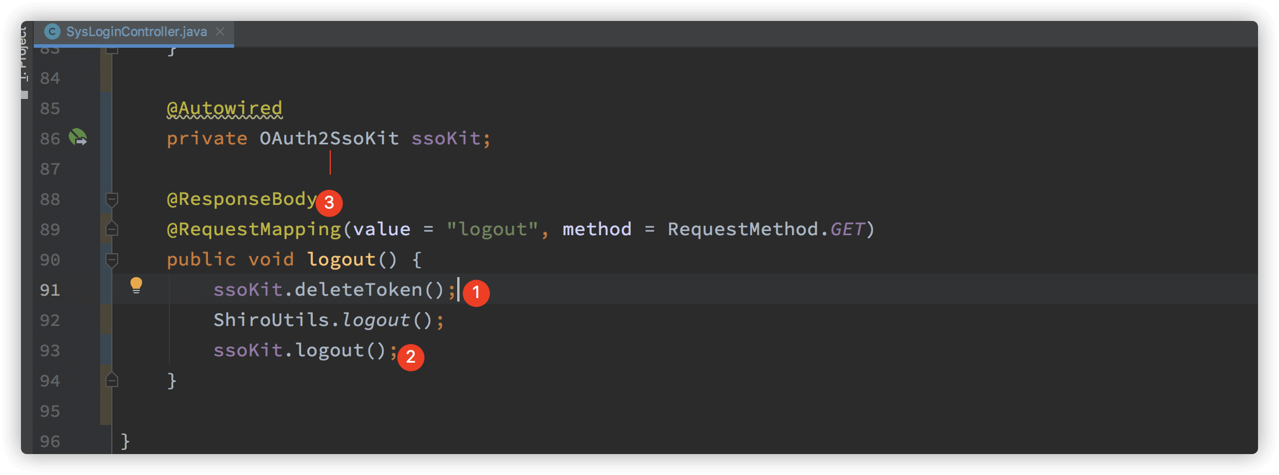This screenshot has height=475, width=1279.
Task: Click the RequestMethod.GET constant
Action: click(766, 229)
